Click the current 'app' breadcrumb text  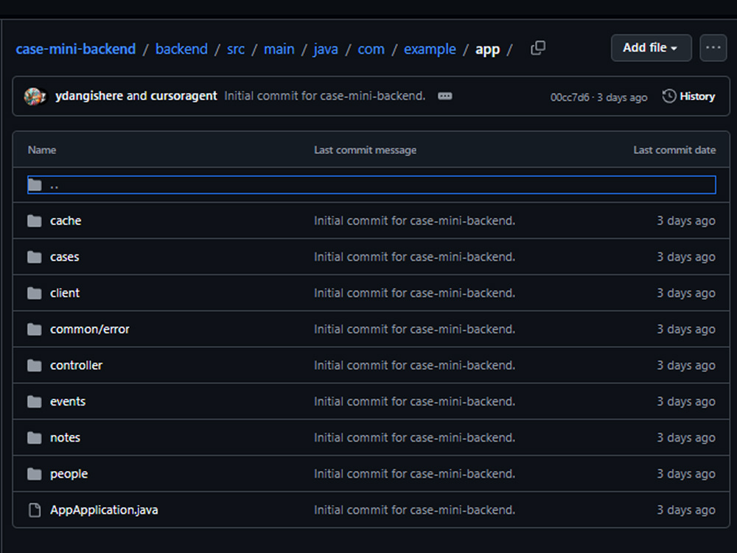[x=487, y=49]
